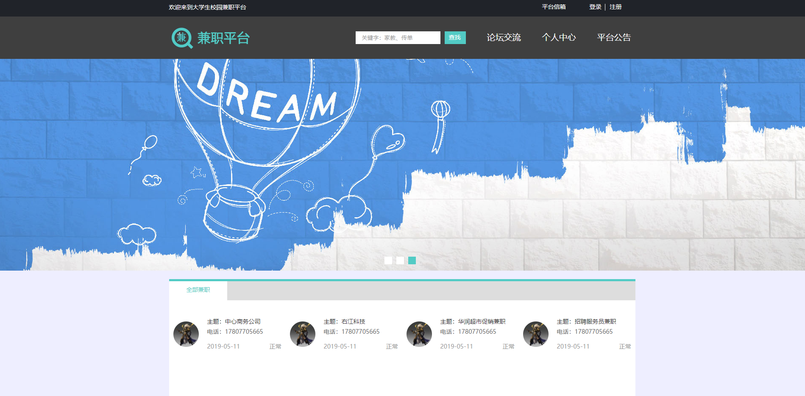Click date 2019-05-11 of 招聘服务员兼职 listing
This screenshot has width=805, height=396.
tap(573, 346)
